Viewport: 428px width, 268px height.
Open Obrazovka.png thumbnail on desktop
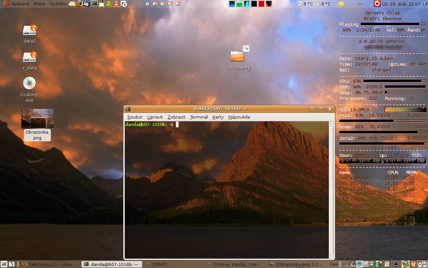tap(37, 119)
